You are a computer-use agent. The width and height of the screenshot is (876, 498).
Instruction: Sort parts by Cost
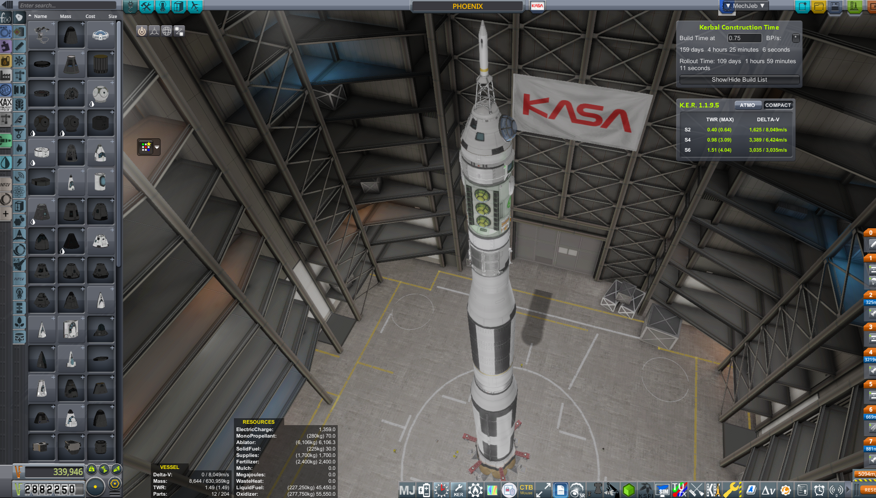[x=90, y=16]
